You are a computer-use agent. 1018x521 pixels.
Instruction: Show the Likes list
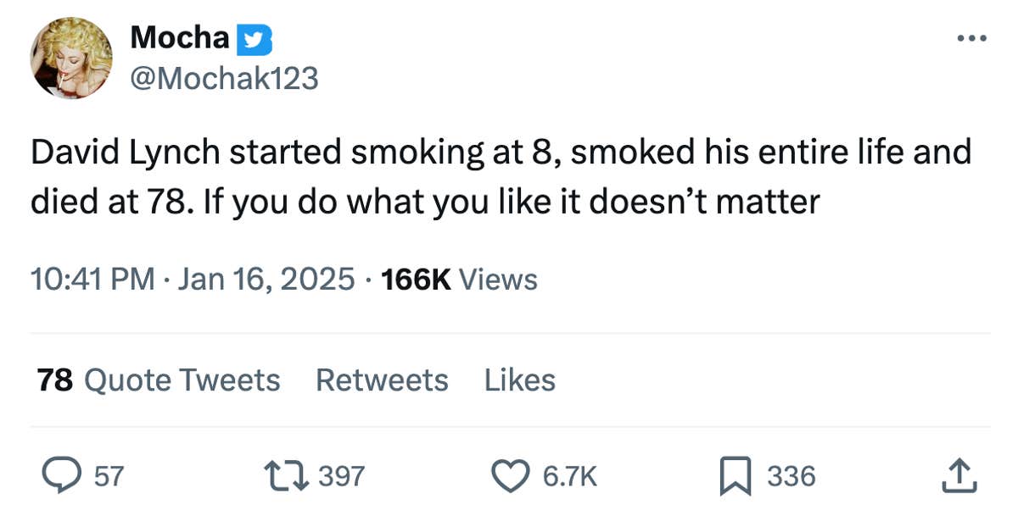pyautogui.click(x=520, y=380)
